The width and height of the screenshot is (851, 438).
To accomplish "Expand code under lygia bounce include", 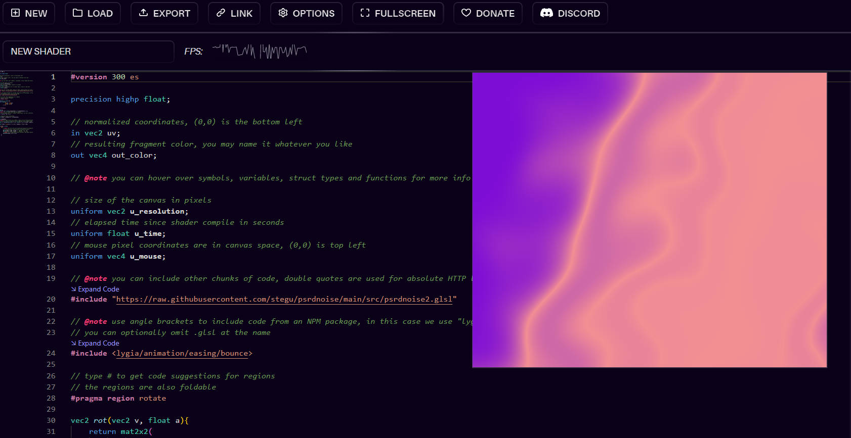I will click(95, 343).
